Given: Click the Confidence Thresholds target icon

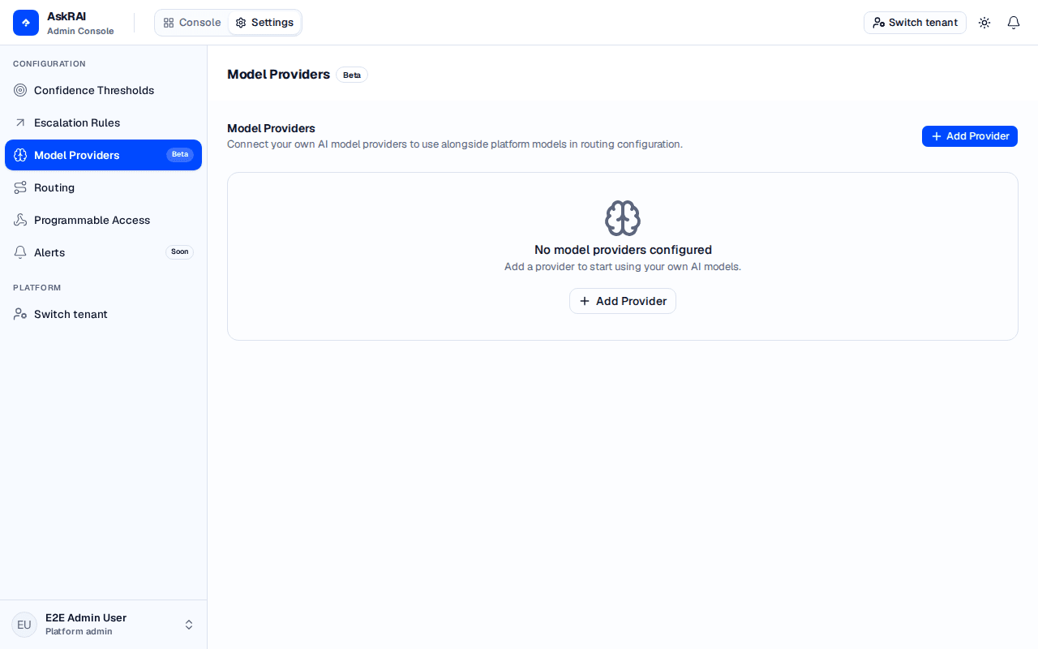Looking at the screenshot, I should coord(20,90).
